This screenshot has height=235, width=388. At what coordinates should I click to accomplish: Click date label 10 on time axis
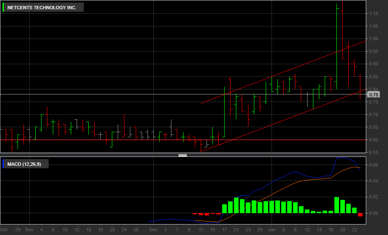(x=65, y=230)
